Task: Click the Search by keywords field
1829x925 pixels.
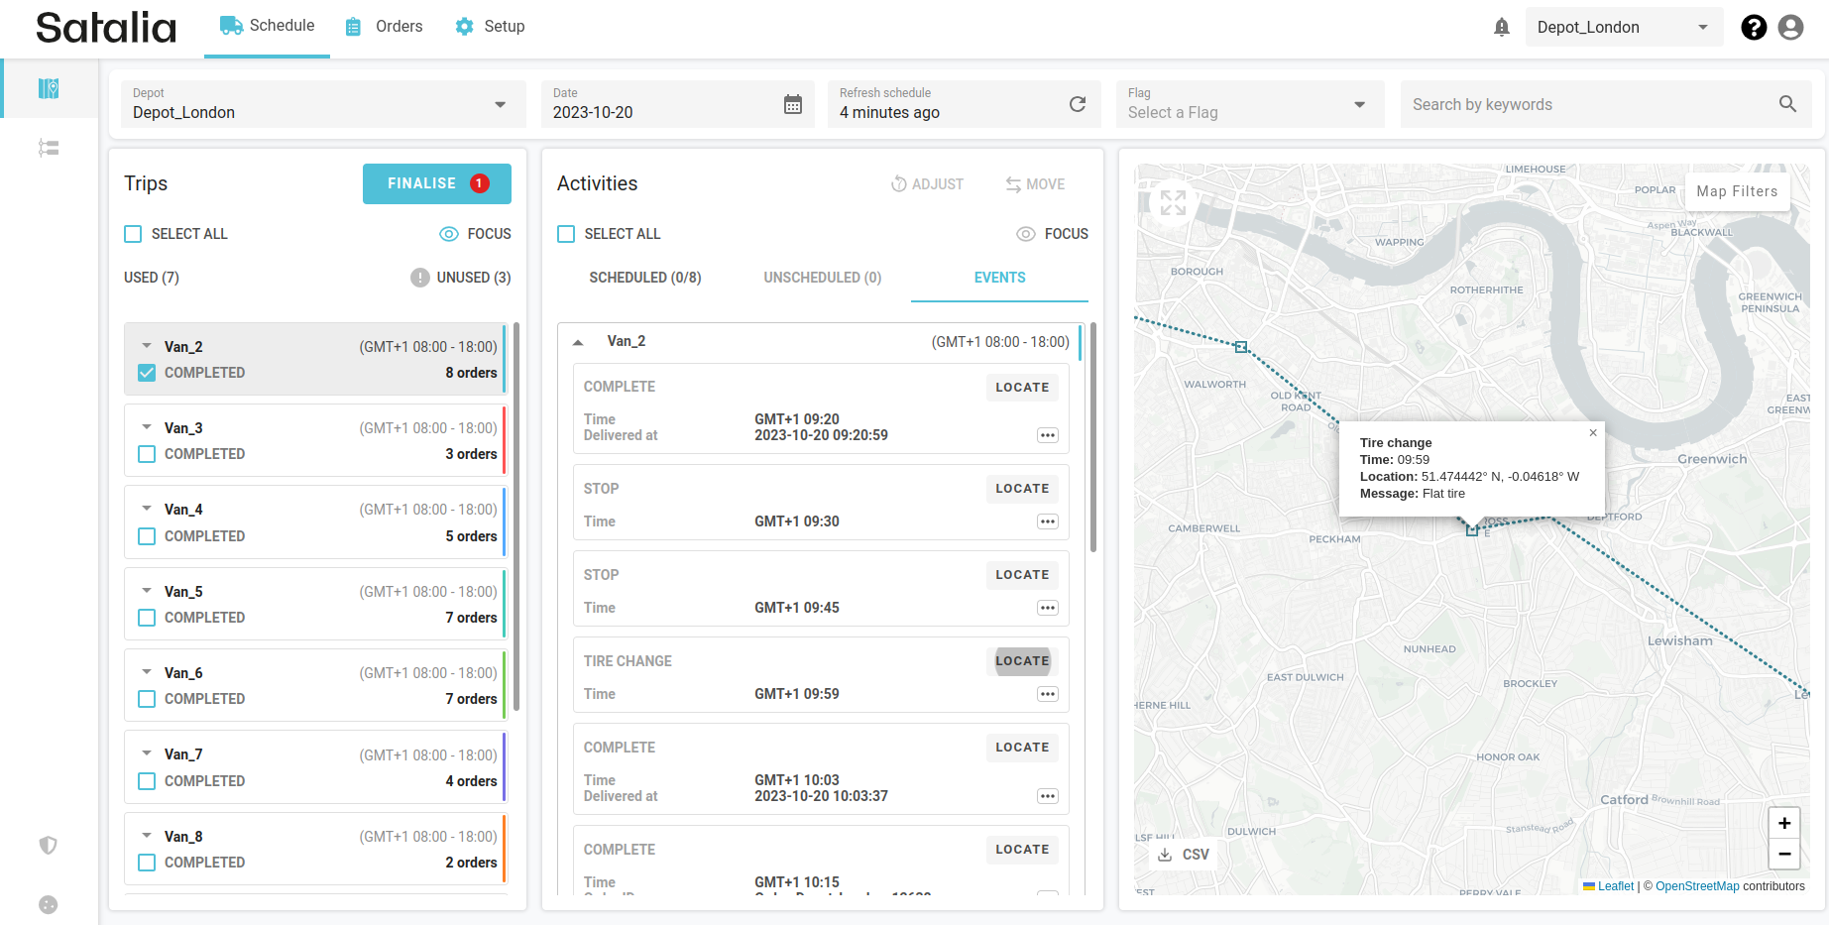Action: (x=1590, y=104)
